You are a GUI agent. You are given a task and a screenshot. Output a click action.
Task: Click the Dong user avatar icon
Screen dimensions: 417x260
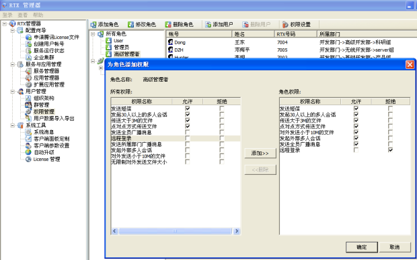click(x=170, y=42)
